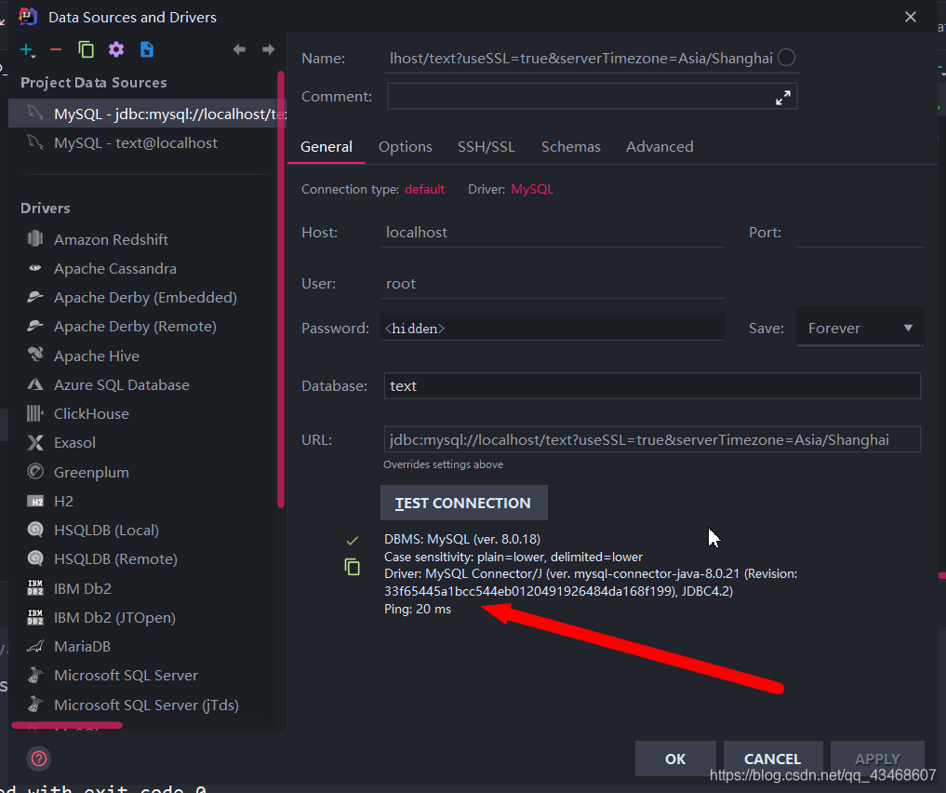Navigate forward with right arrow
The width and height of the screenshot is (946, 793).
[269, 49]
